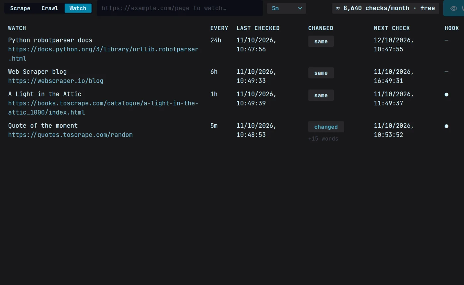Switch to the Crawl tab
This screenshot has height=285, width=464.
[50, 8]
